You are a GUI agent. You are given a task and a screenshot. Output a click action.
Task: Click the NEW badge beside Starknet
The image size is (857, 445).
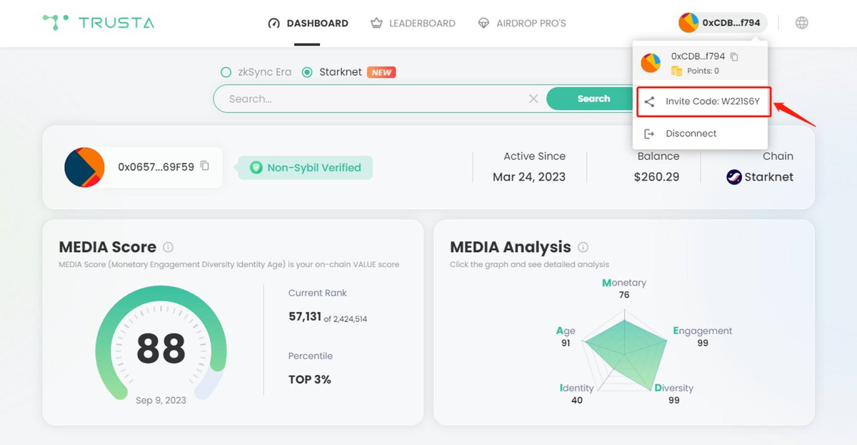coord(381,72)
